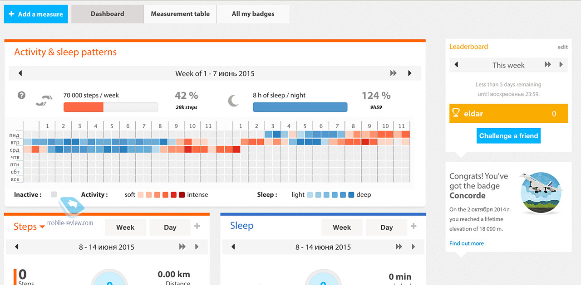The image size is (581, 285).
Task: Click the moon icon beside sleep goal
Action: pos(233,101)
